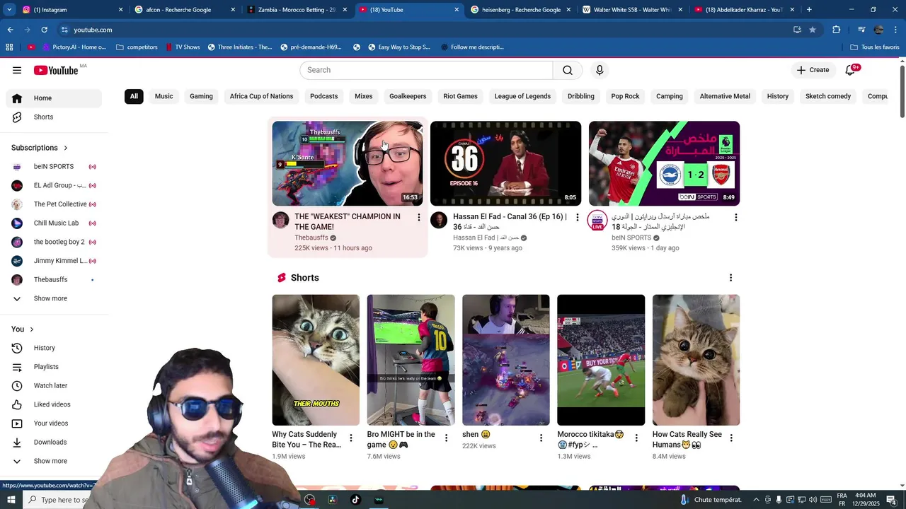Viewport: 906px width, 509px height.
Task: Open the competitors bookmark folder
Action: tap(137, 47)
